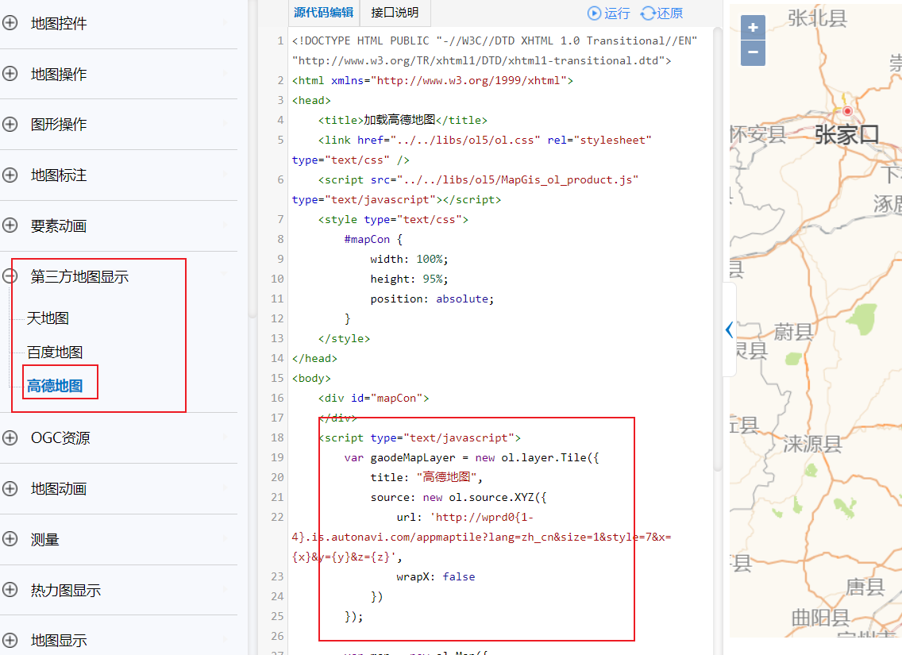Image resolution: width=902 pixels, height=655 pixels.
Task: Expand the 地图显示 section plus icon
Action: tap(10, 640)
